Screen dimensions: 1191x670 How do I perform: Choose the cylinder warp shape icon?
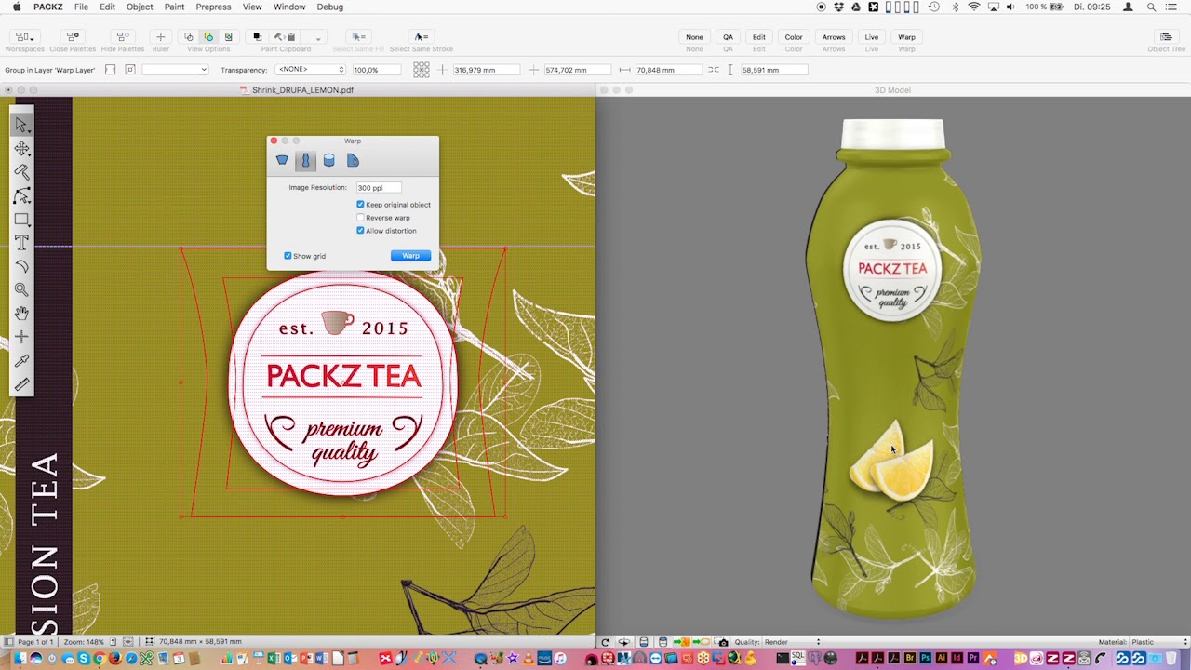(328, 160)
